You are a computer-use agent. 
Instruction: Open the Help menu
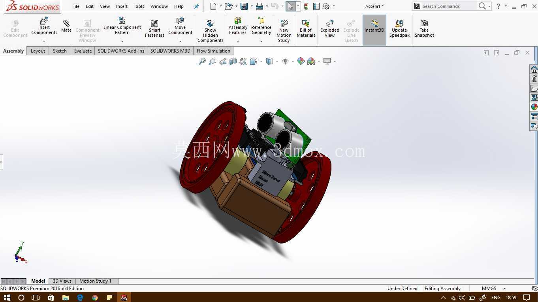pyautogui.click(x=179, y=6)
